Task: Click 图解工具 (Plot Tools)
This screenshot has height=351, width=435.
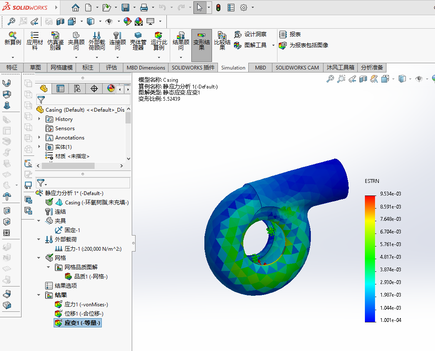Action: (250, 45)
